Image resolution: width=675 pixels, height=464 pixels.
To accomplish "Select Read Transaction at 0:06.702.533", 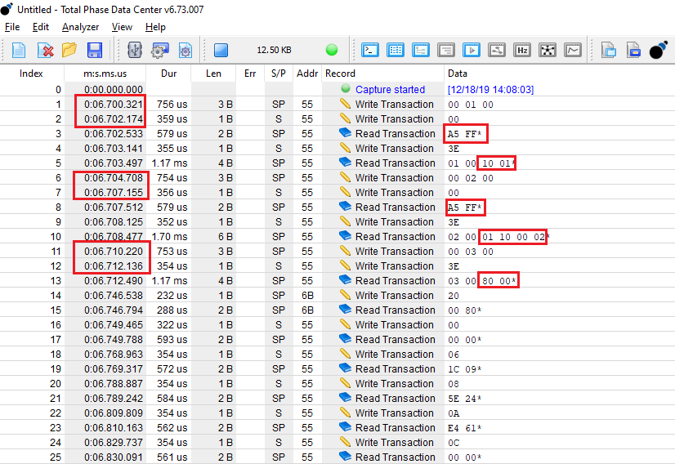I will pyautogui.click(x=337, y=133).
